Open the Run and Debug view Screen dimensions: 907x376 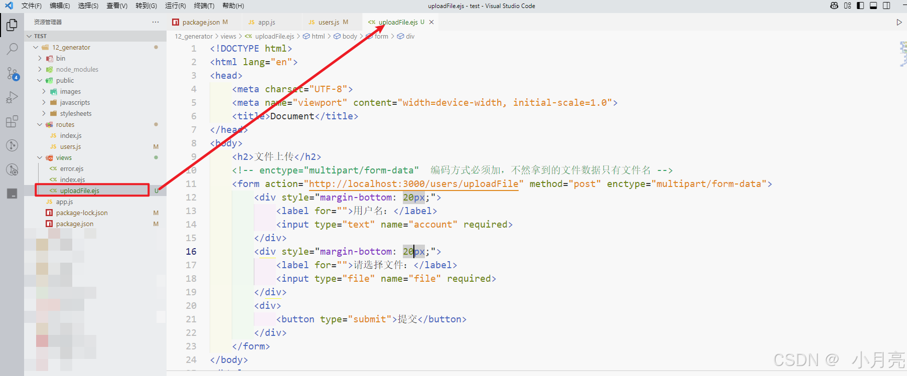click(12, 97)
